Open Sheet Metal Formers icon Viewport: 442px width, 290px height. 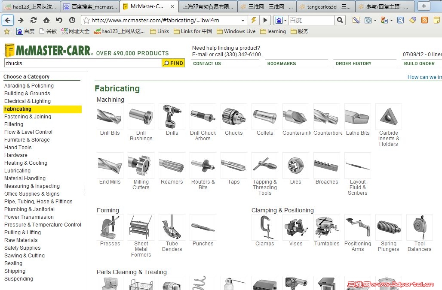point(141,227)
